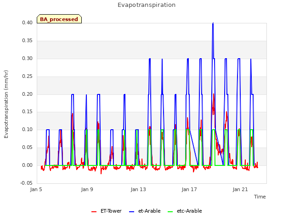
Task: Click the -0.05 y-axis tick label
Action: 27,183
